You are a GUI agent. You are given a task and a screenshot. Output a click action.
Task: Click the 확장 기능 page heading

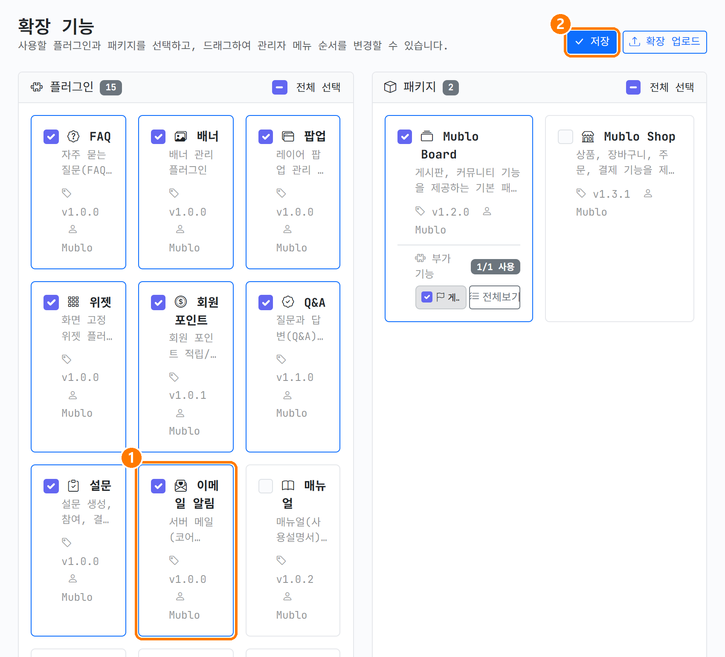(x=56, y=26)
